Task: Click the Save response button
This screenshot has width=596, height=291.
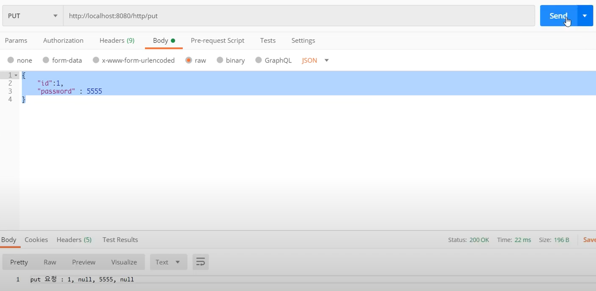Action: 589,240
